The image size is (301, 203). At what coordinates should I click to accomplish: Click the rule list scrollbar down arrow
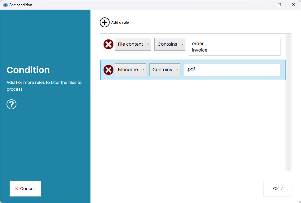tap(288, 168)
